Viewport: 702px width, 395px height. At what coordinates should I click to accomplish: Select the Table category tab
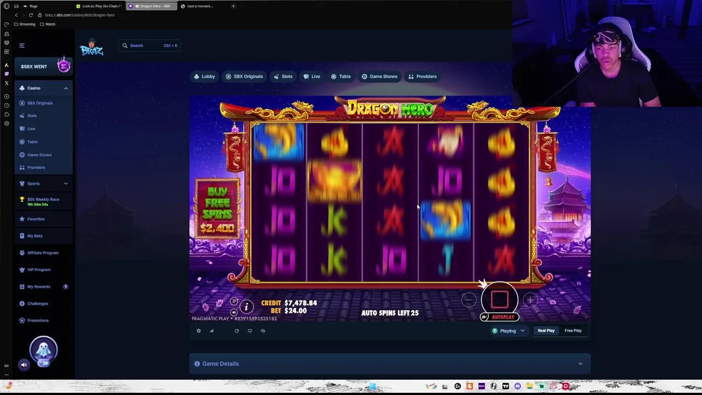[341, 76]
